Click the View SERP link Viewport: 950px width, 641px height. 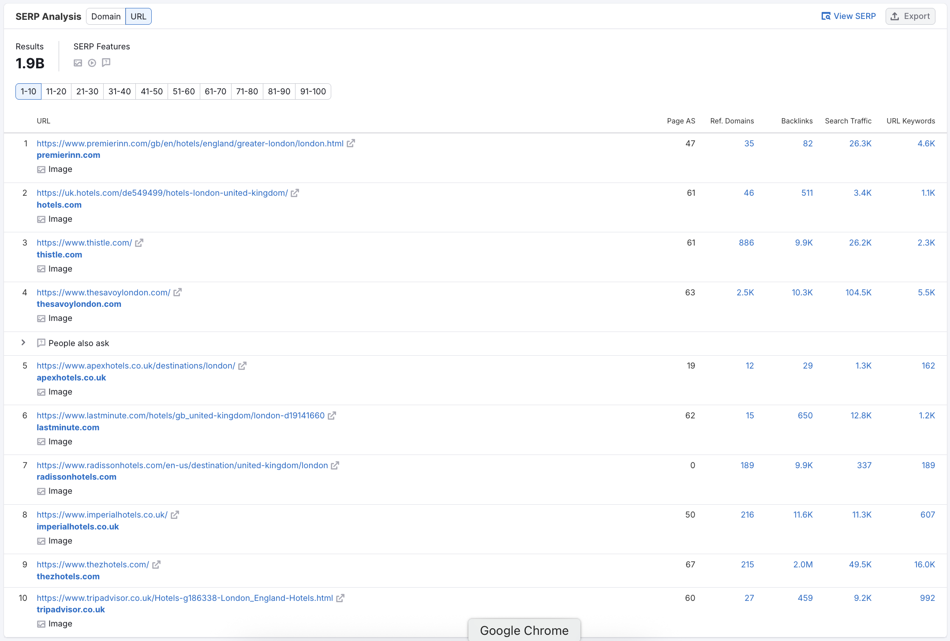point(849,16)
